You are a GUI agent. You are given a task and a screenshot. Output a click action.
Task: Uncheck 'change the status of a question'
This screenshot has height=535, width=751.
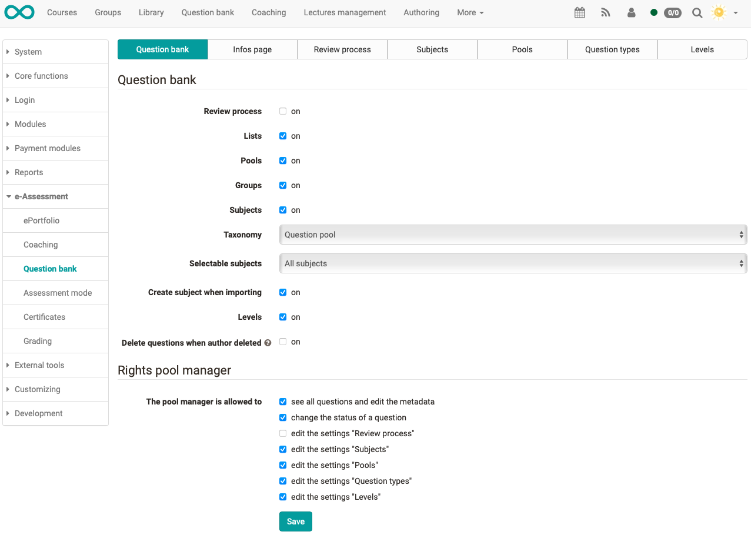pyautogui.click(x=283, y=417)
